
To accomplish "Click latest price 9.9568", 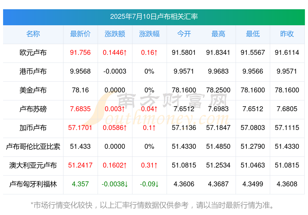I will coord(80,71).
